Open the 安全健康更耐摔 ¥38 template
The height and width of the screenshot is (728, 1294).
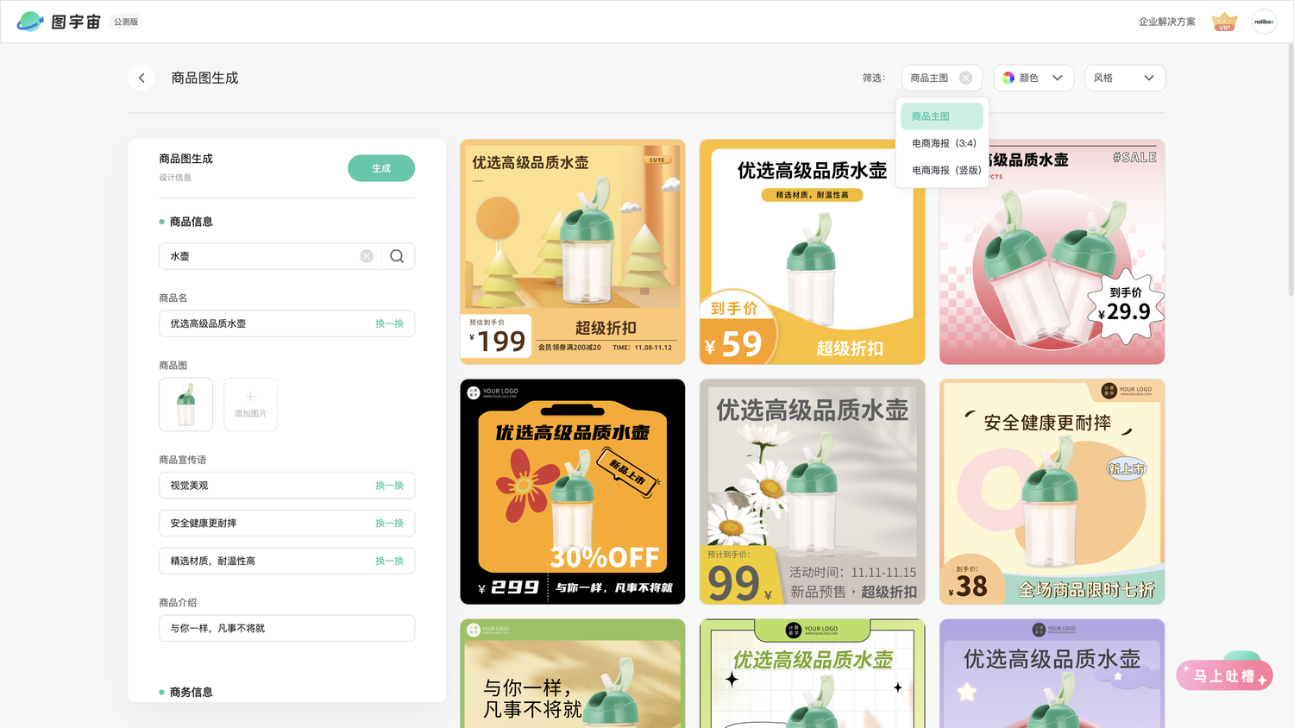tap(1052, 492)
